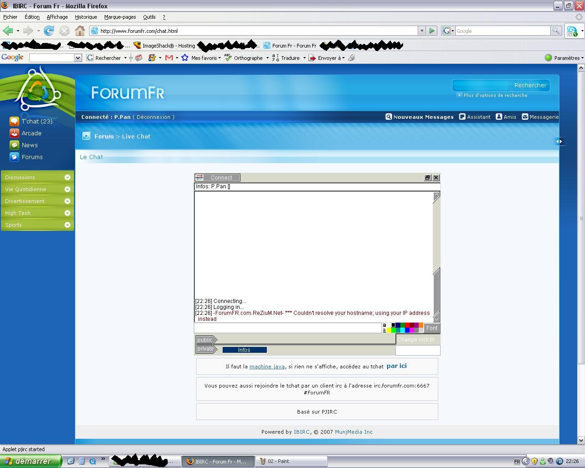The width and height of the screenshot is (585, 468).
Task: Go back using the green back arrow
Action: pos(8,31)
